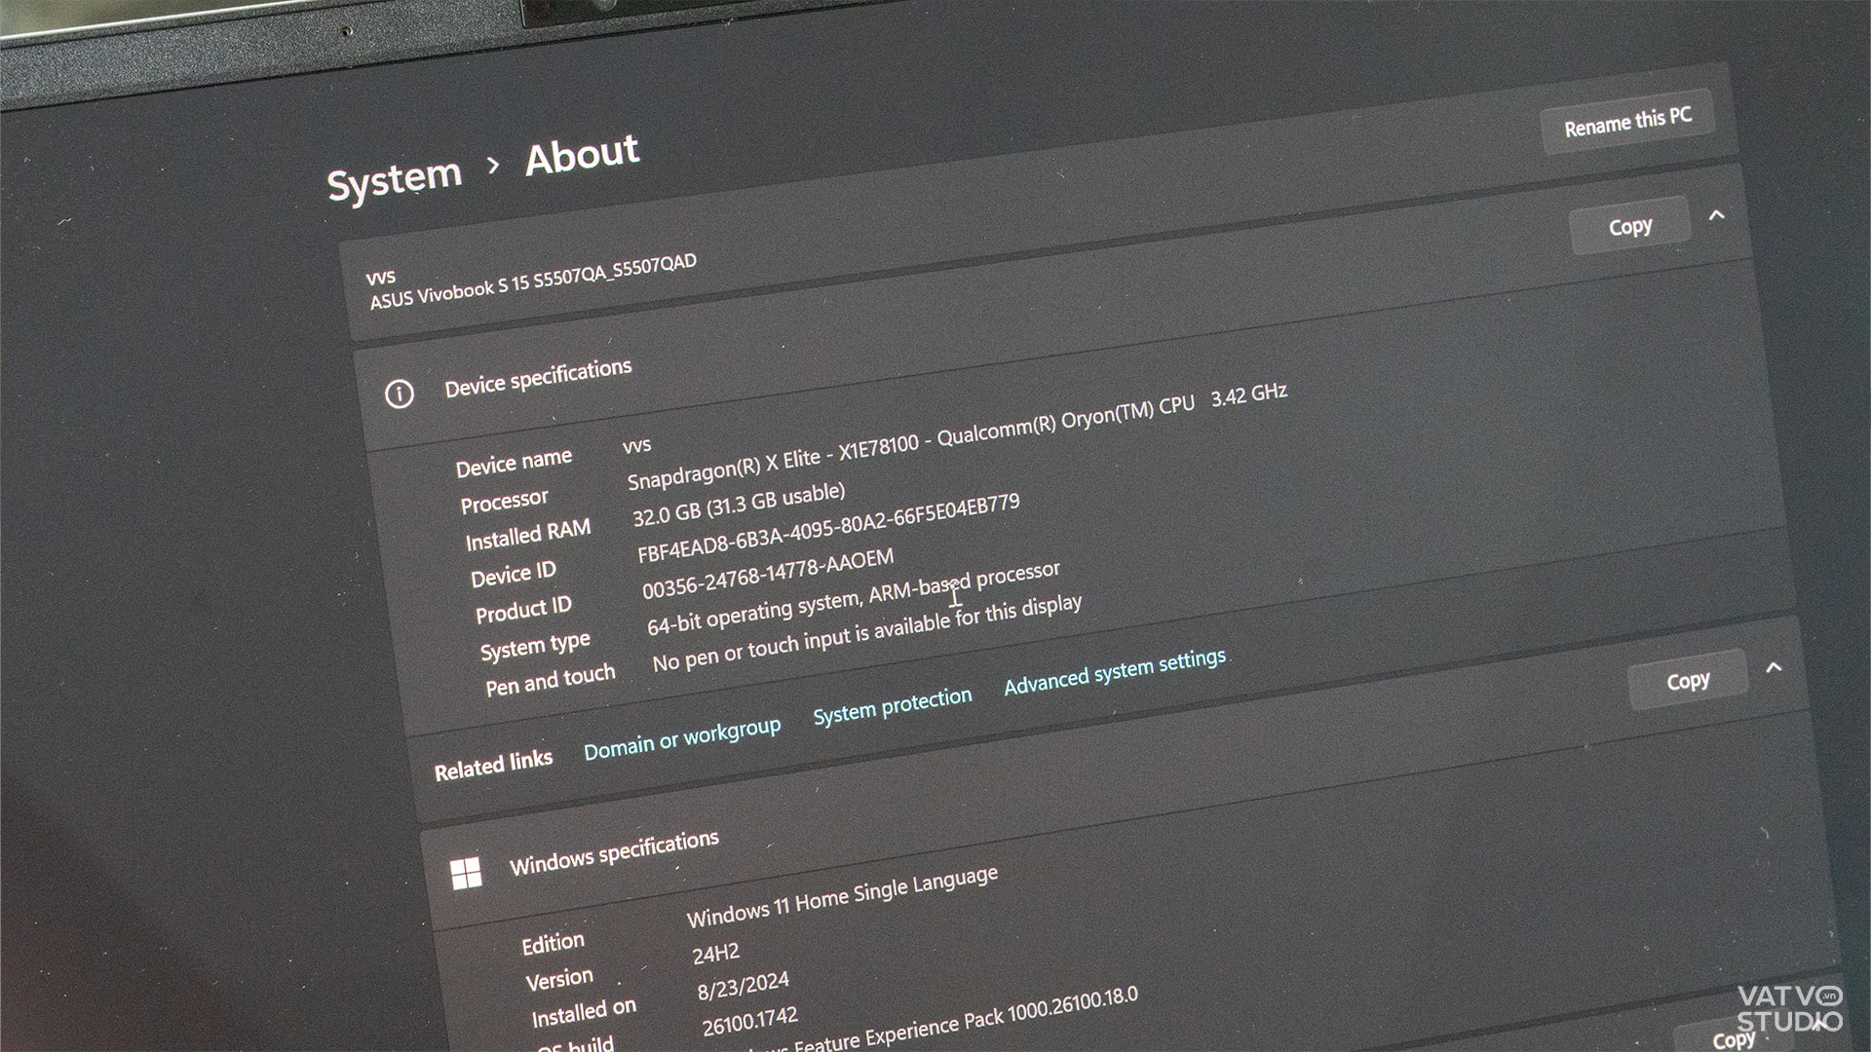
Task: Open the Domain or workgroup link
Action: point(682,738)
